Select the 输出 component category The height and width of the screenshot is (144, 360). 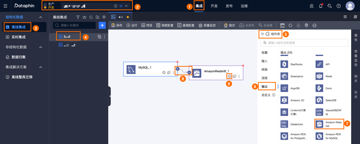coord(265,86)
